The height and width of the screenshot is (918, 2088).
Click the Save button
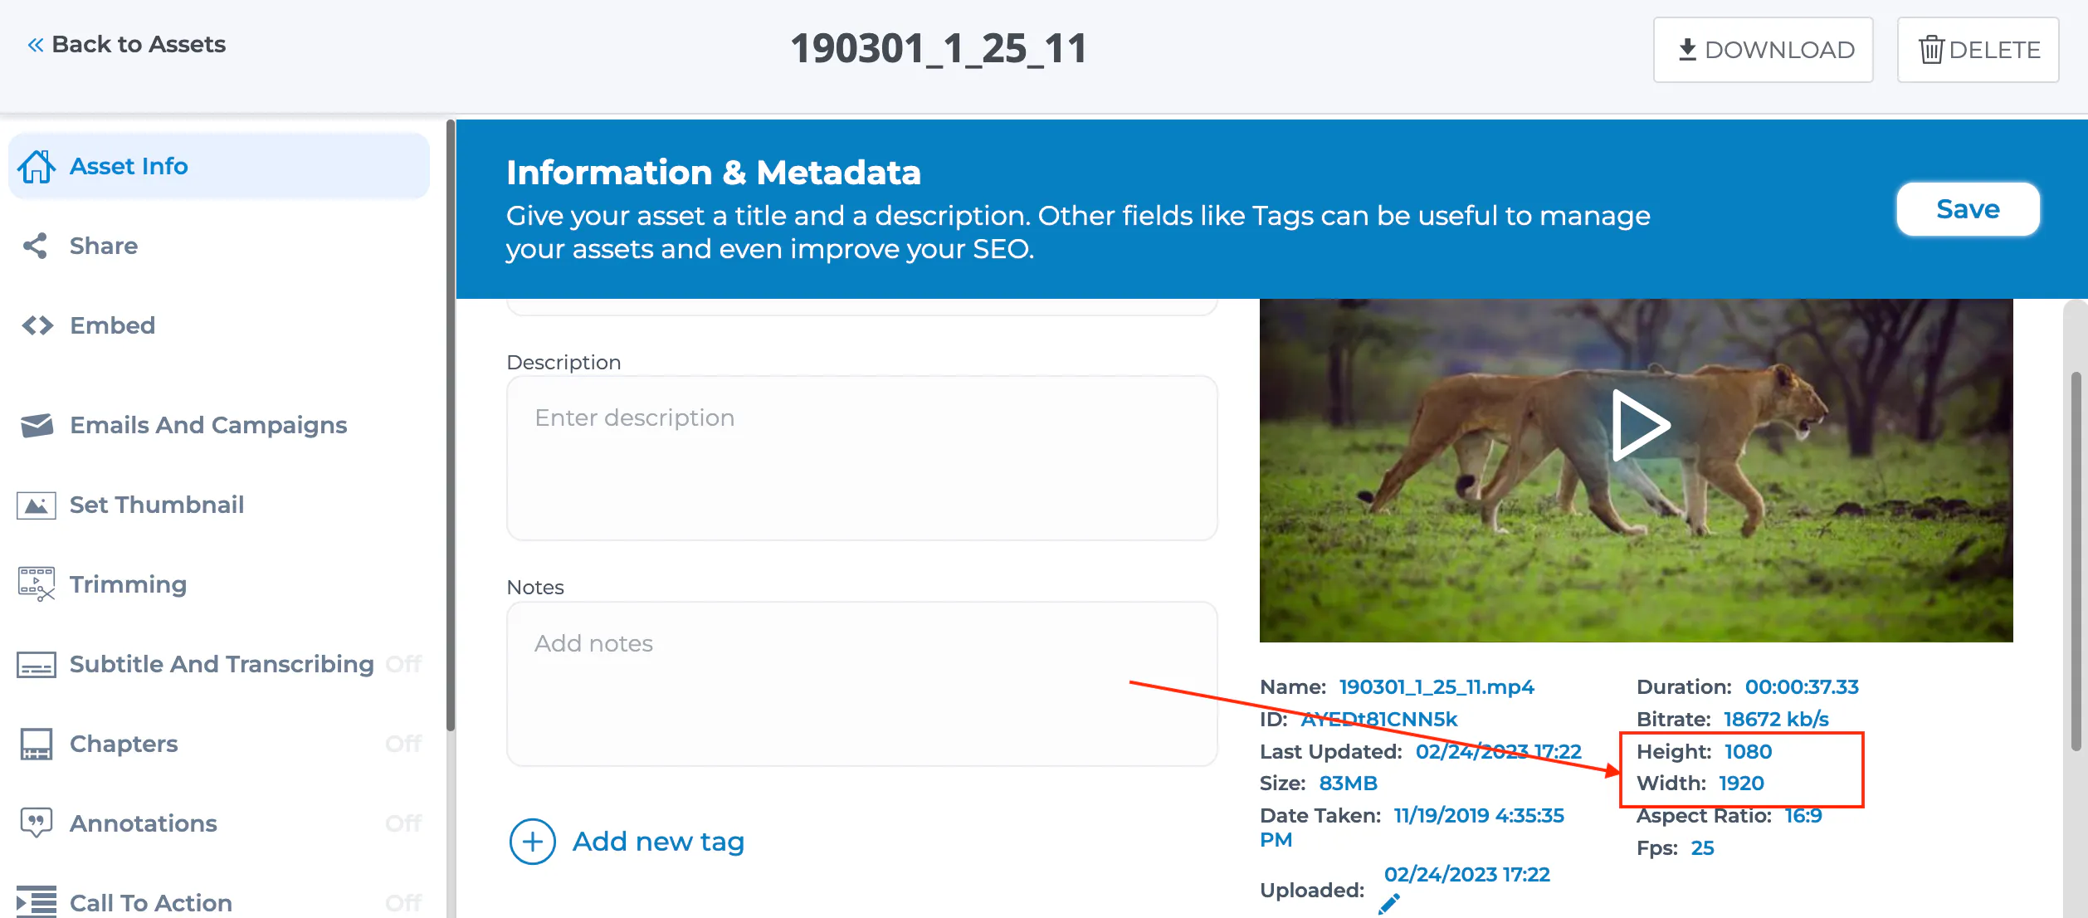click(1968, 209)
